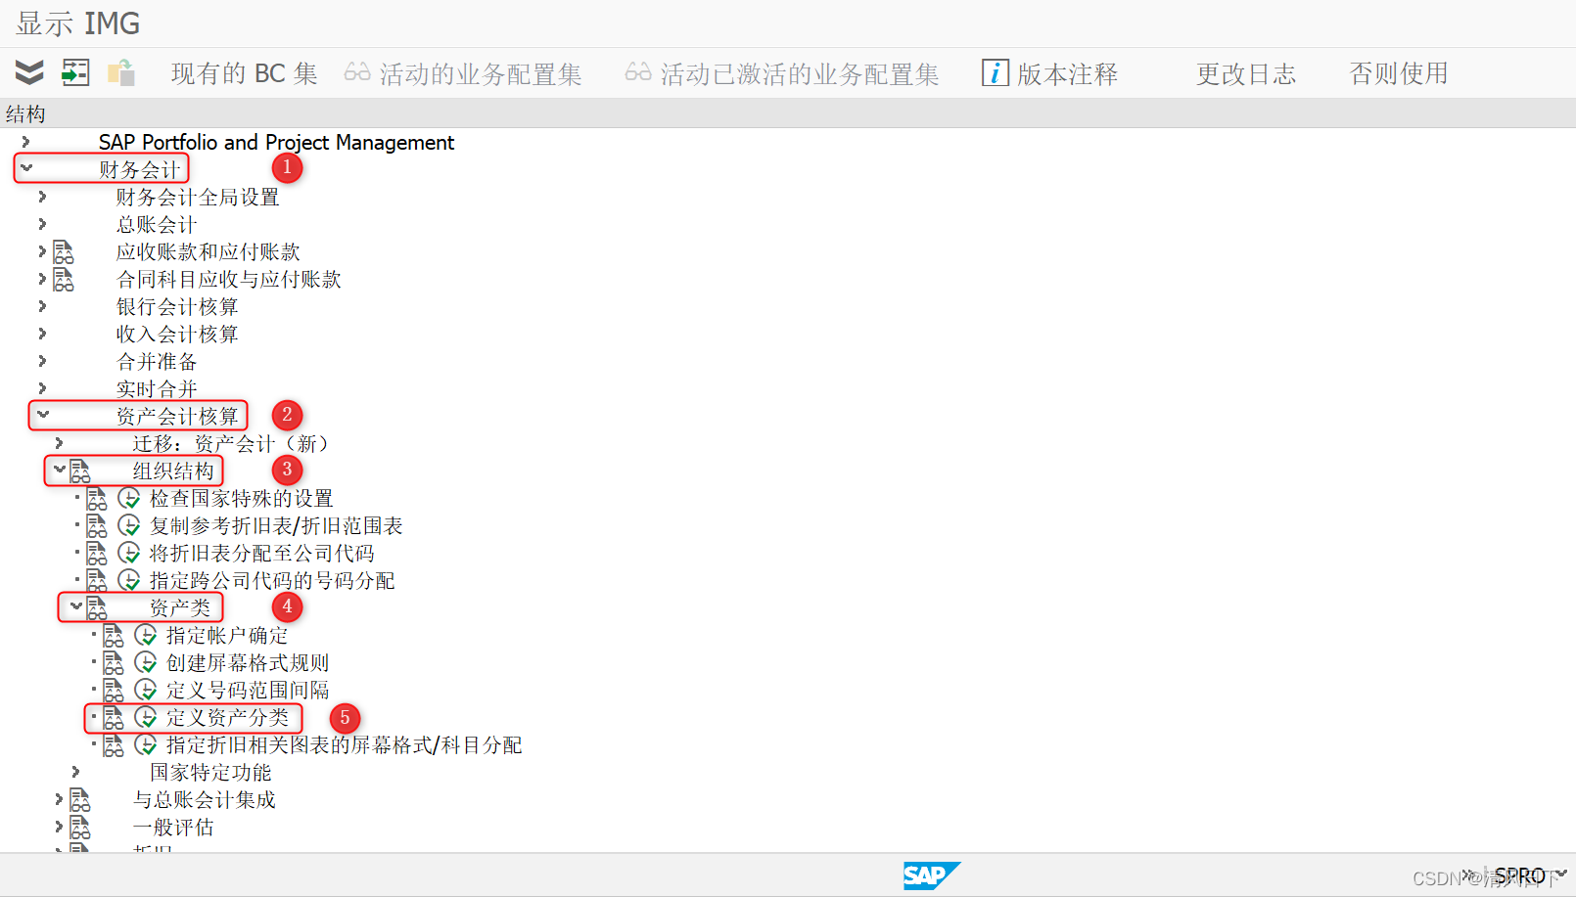Viewport: 1576px width, 897px height.
Task: Collapse the 组织结构 node
Action: point(60,470)
